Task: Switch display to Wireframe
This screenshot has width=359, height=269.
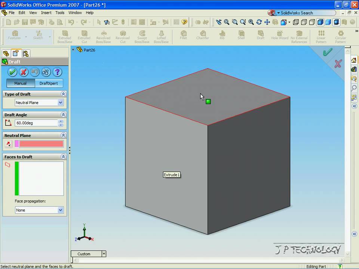Action: tap(296, 22)
